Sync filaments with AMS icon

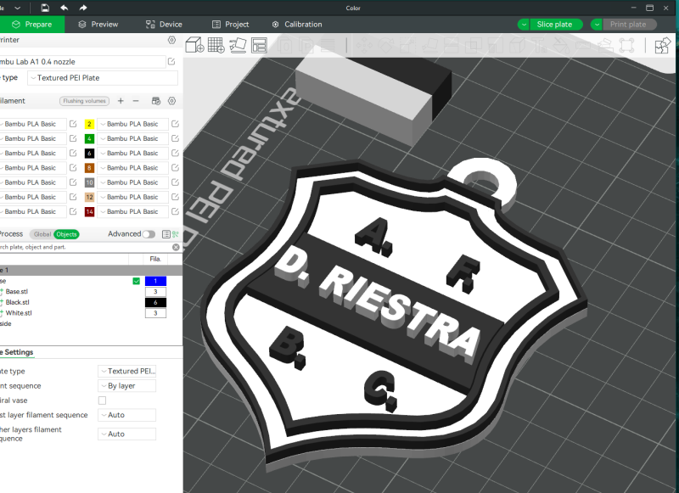[x=156, y=101]
